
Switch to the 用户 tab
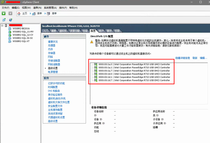[101, 31]
